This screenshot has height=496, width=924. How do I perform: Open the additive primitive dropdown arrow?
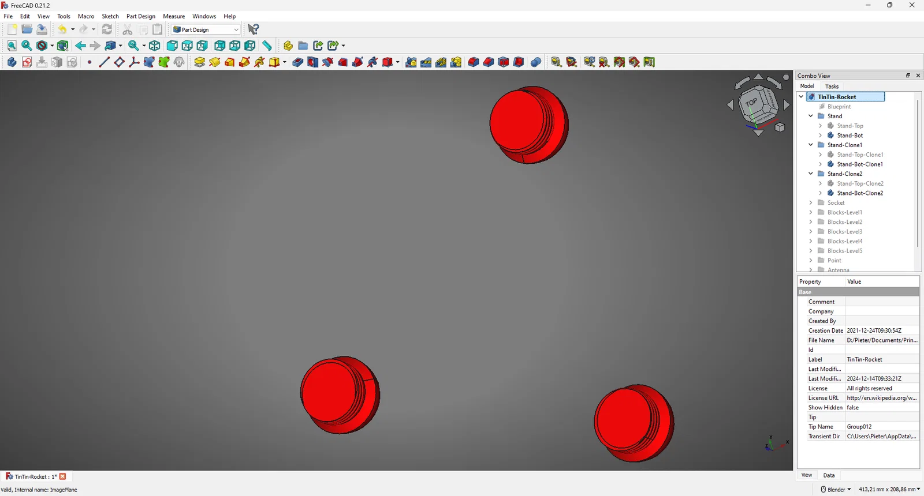pyautogui.click(x=285, y=62)
